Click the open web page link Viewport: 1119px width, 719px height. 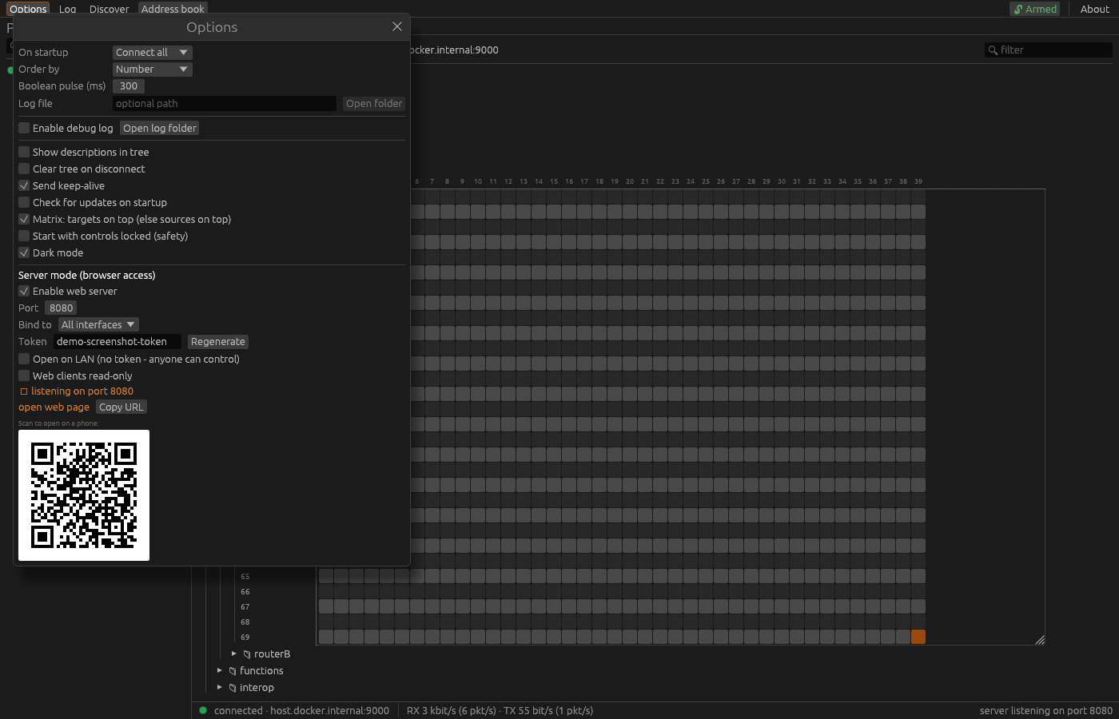pos(54,407)
